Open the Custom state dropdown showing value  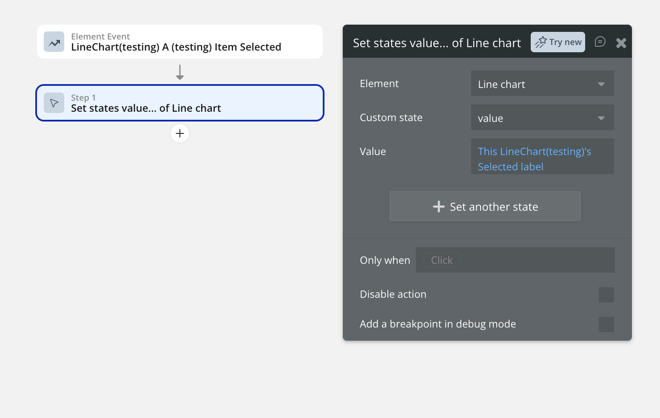pos(543,117)
